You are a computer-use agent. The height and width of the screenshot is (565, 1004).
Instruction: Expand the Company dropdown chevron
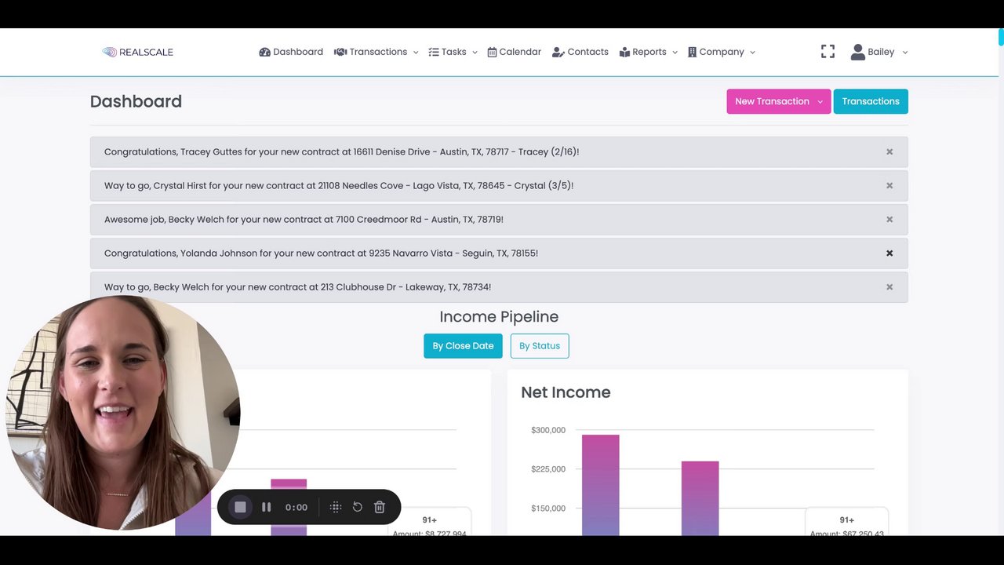click(x=752, y=53)
